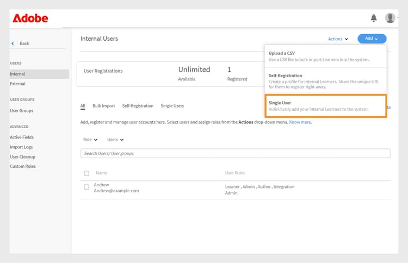Viewport: 408px width, 263px height.
Task: Go to External users in sidebar
Action: click(17, 84)
